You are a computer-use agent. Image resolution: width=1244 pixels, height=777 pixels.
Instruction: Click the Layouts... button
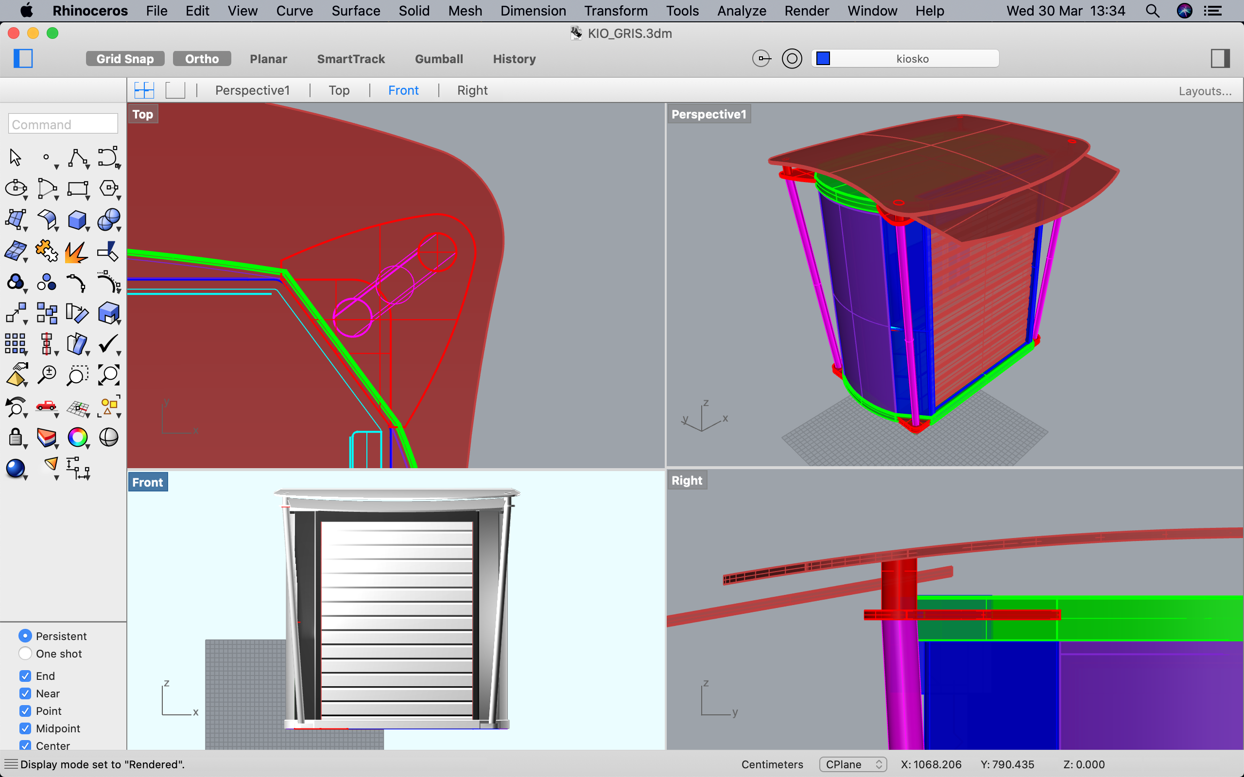point(1205,91)
